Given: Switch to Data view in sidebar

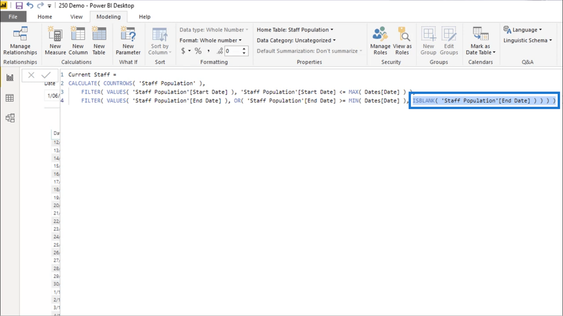Looking at the screenshot, I should pos(10,98).
